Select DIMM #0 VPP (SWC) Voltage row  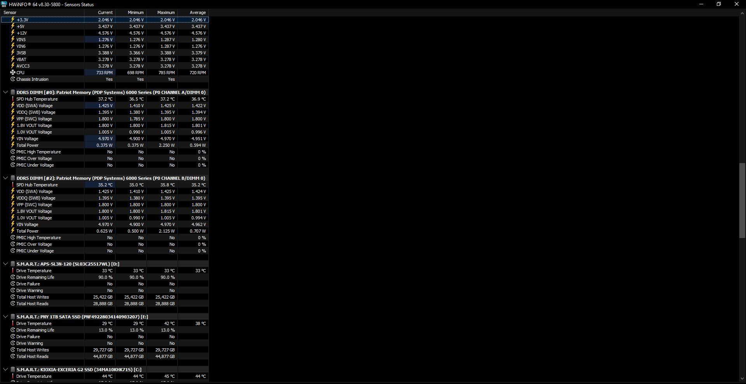(105, 119)
